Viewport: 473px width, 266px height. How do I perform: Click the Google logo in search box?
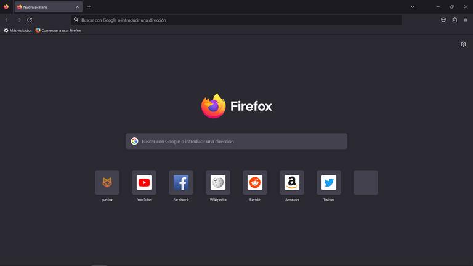[x=134, y=141]
